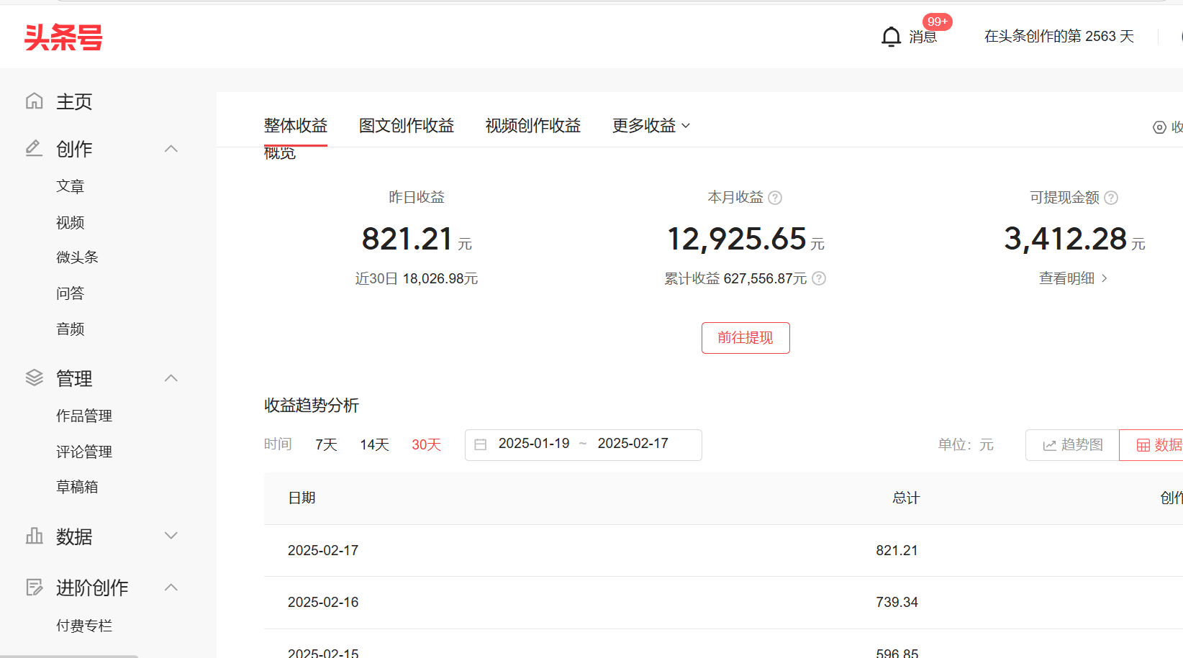This screenshot has height=658, width=1183.
Task: Expand the 数据 menu section
Action: click(171, 536)
